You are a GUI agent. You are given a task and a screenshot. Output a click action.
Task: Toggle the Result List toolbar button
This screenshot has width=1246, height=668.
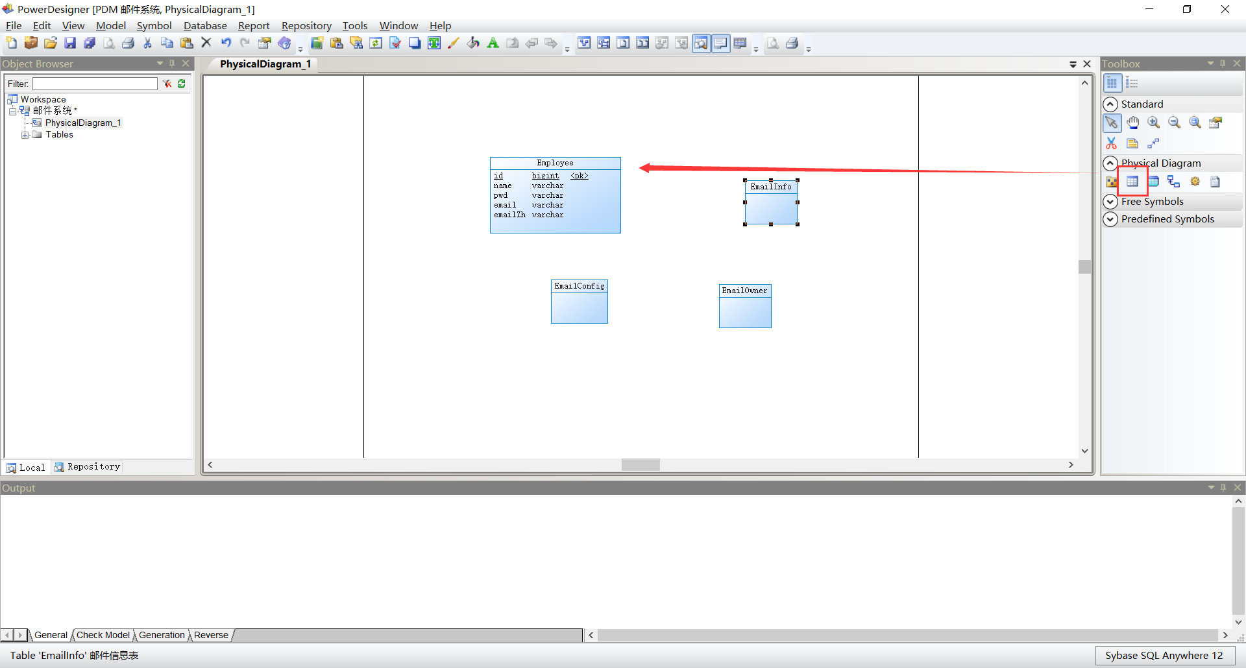[x=740, y=43]
